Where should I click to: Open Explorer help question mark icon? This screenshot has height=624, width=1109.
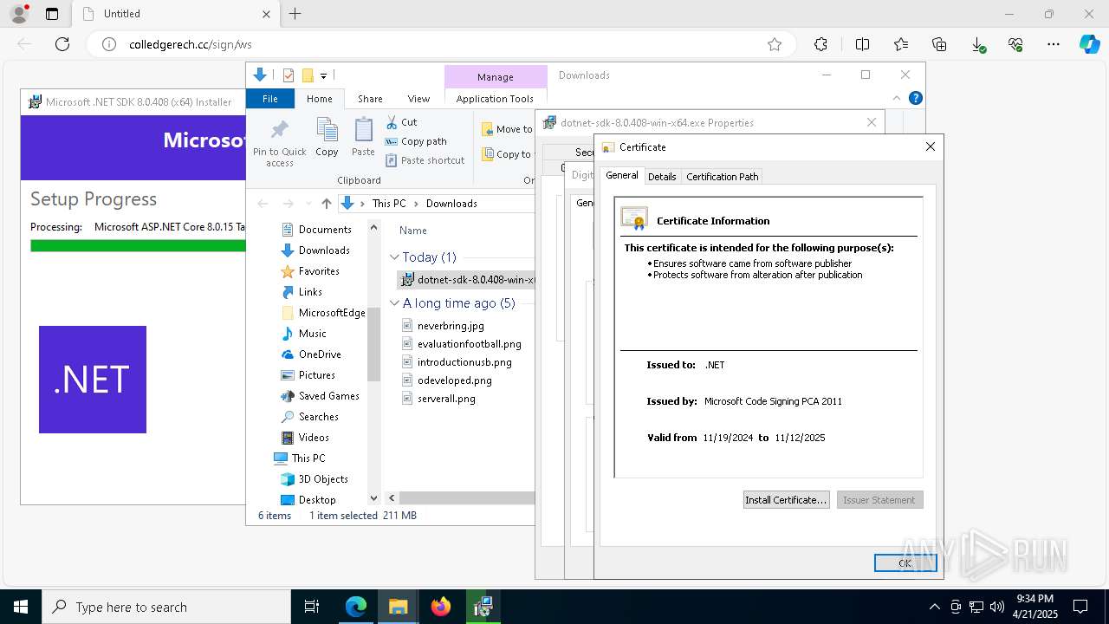tap(915, 98)
